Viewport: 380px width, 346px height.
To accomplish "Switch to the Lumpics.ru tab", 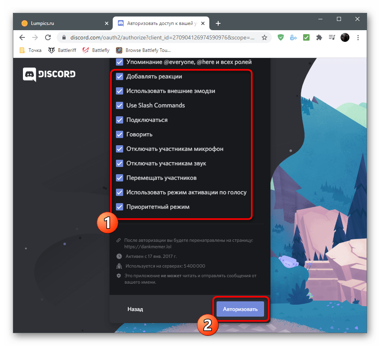I will point(60,23).
